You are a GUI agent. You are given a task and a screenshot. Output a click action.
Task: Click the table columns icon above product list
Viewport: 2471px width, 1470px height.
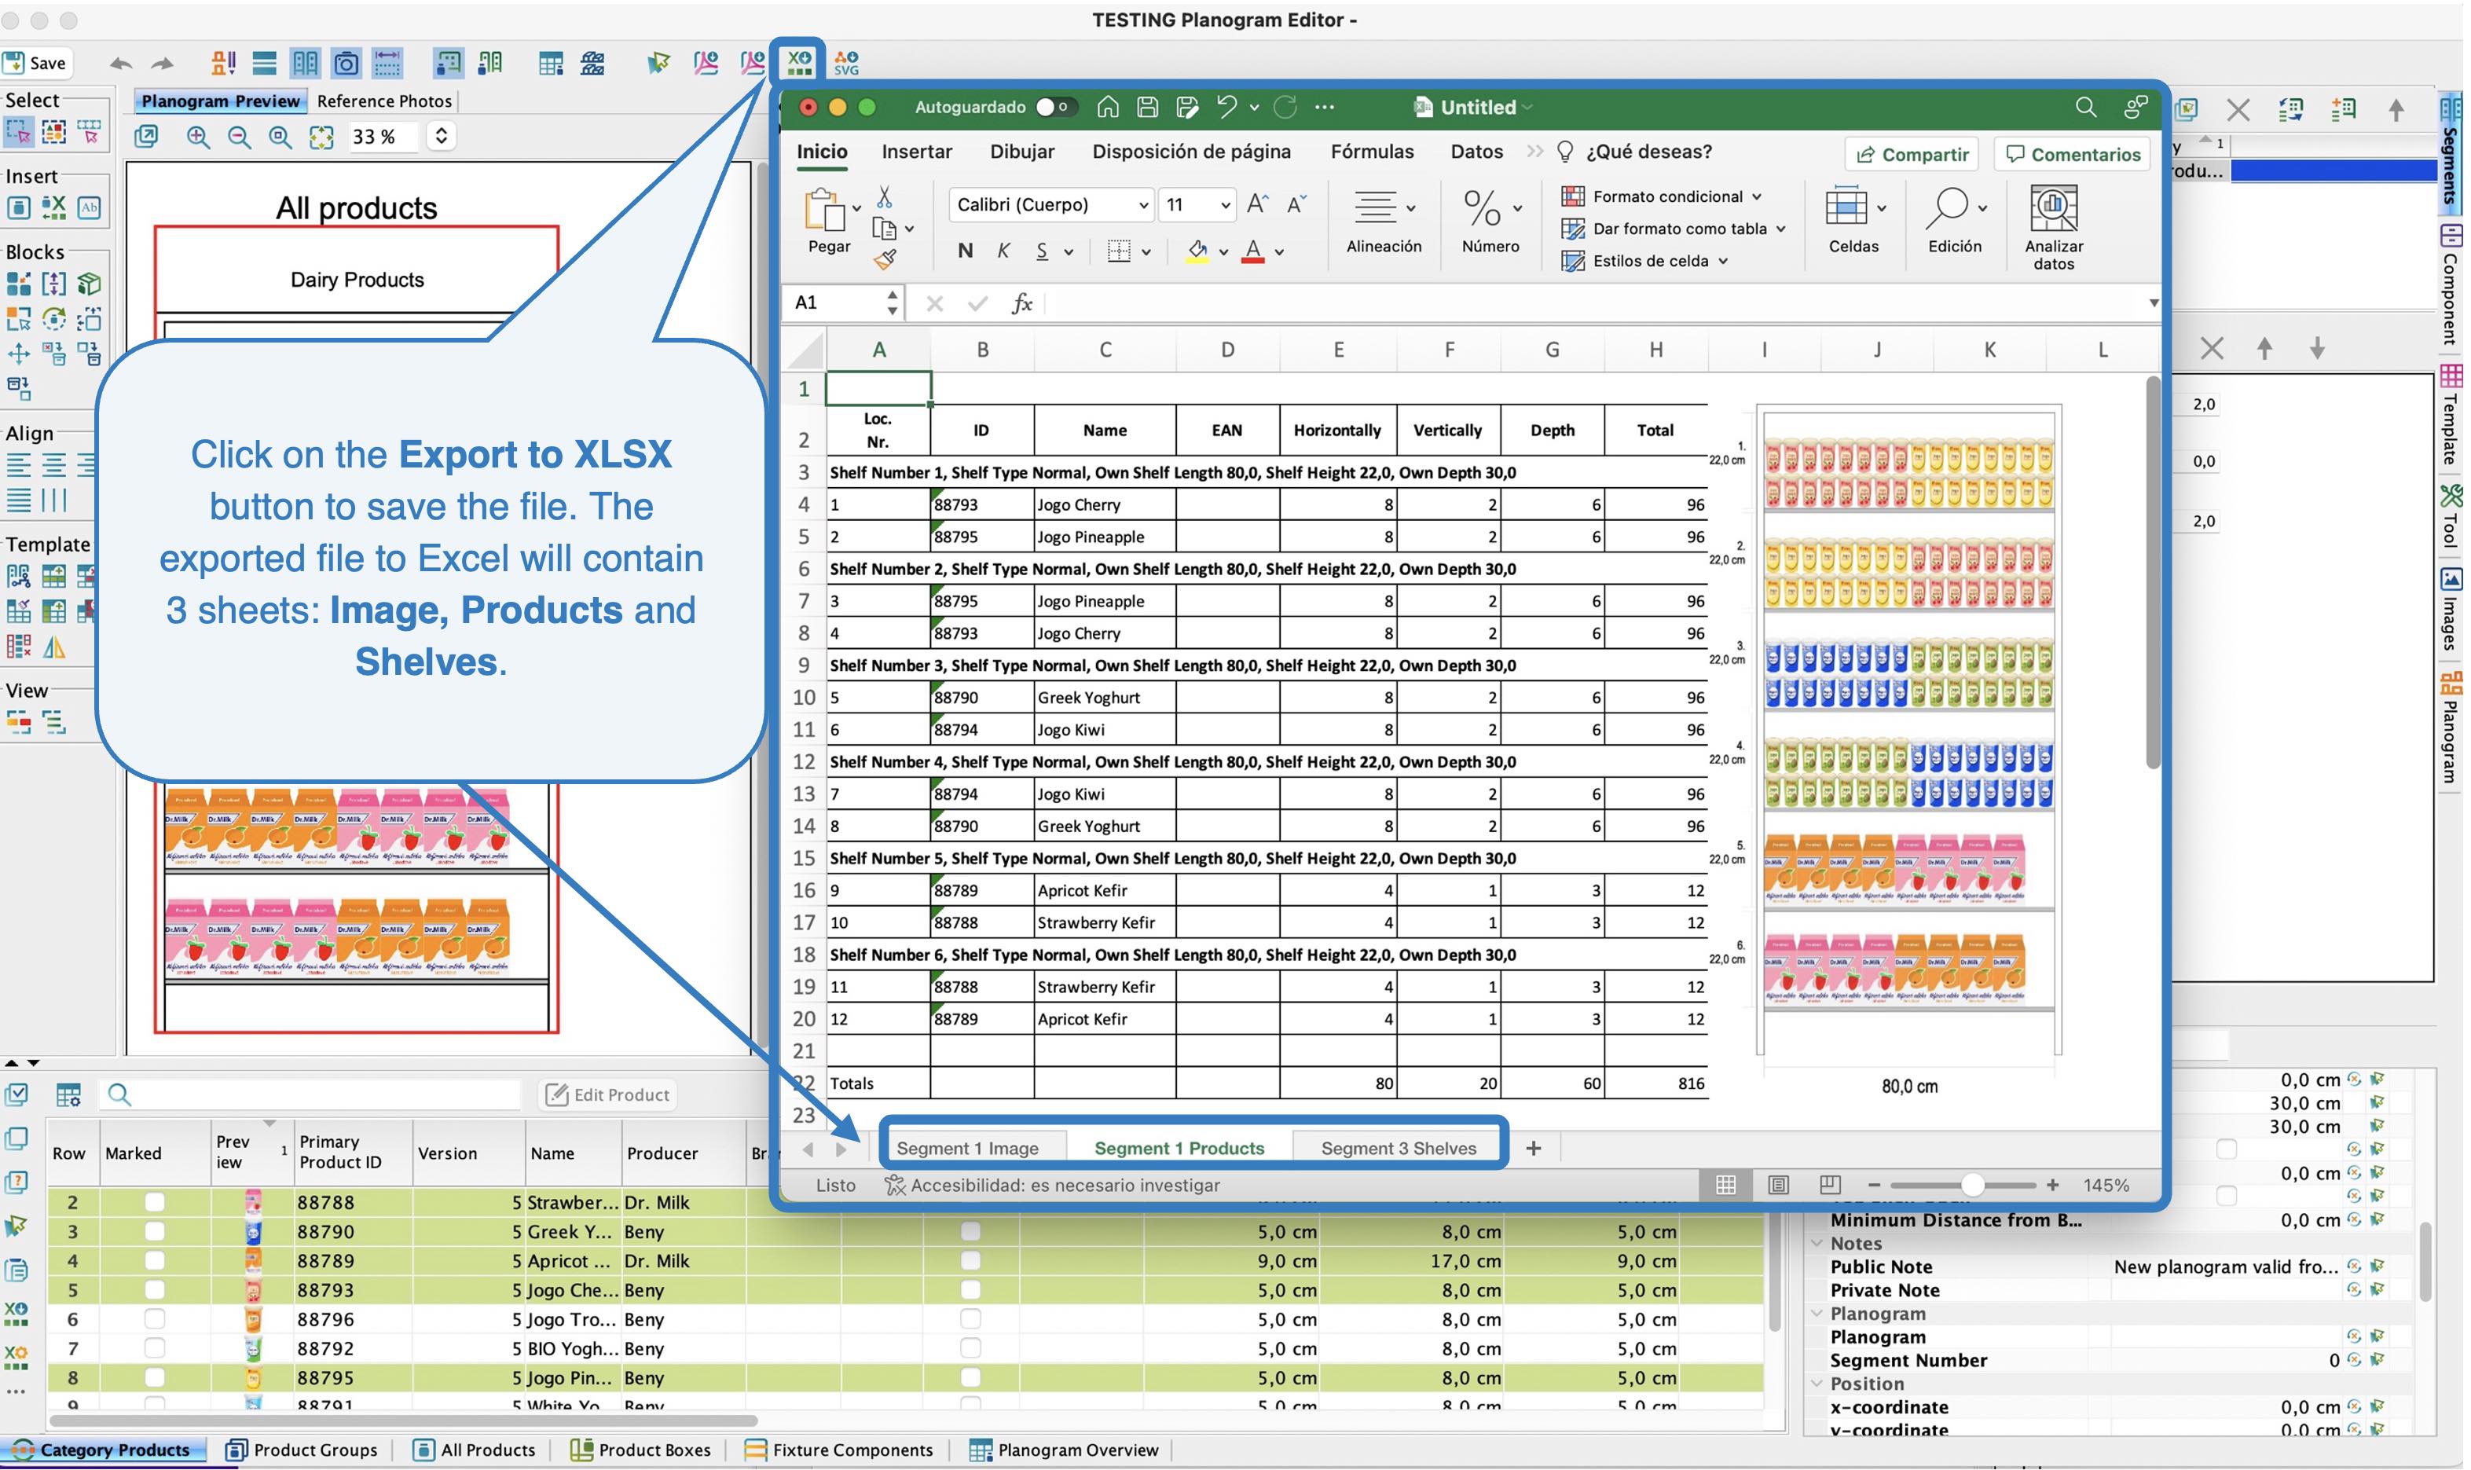point(68,1094)
